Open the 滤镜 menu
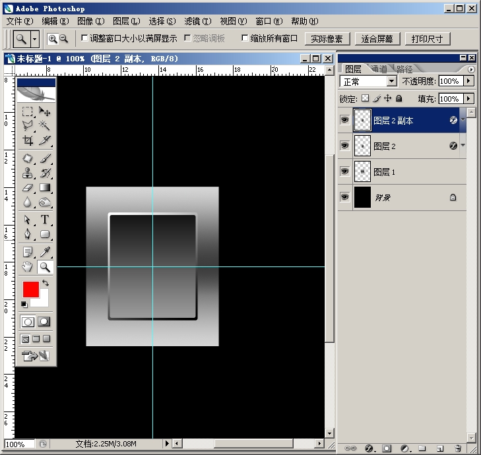The height and width of the screenshot is (455, 481). pyautogui.click(x=198, y=21)
